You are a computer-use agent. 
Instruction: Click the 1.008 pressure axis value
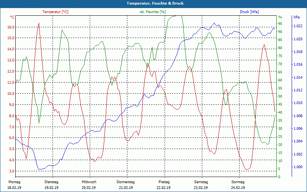[298, 116]
